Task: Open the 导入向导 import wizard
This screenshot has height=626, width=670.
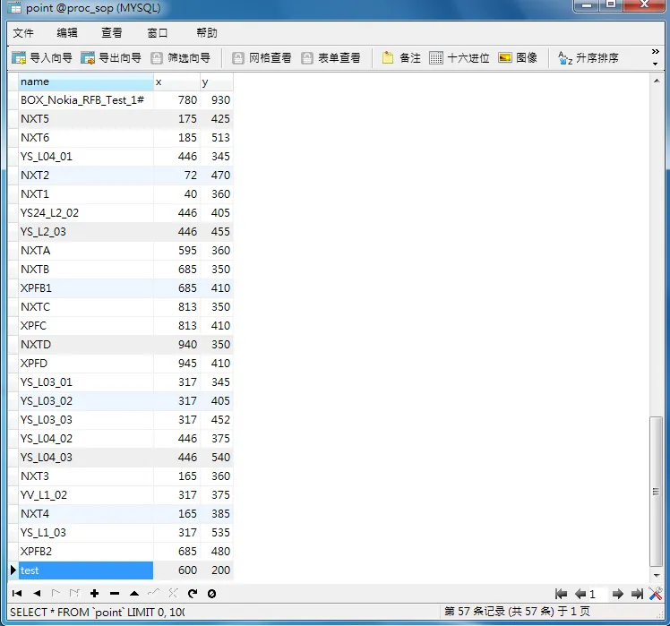Action: 42,57
